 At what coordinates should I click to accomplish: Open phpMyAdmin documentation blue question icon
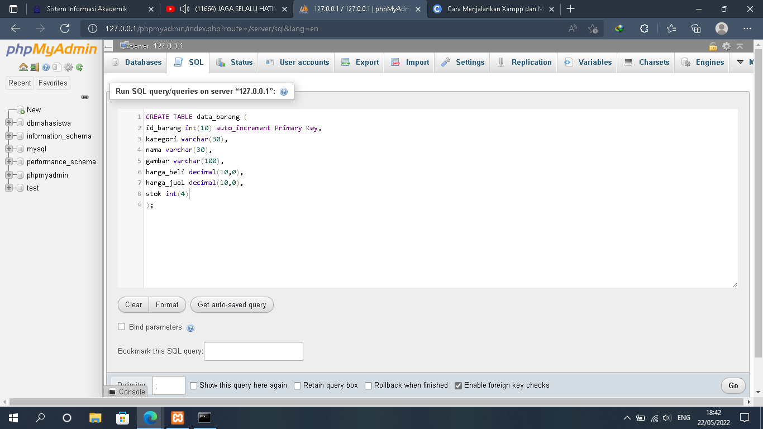46,68
